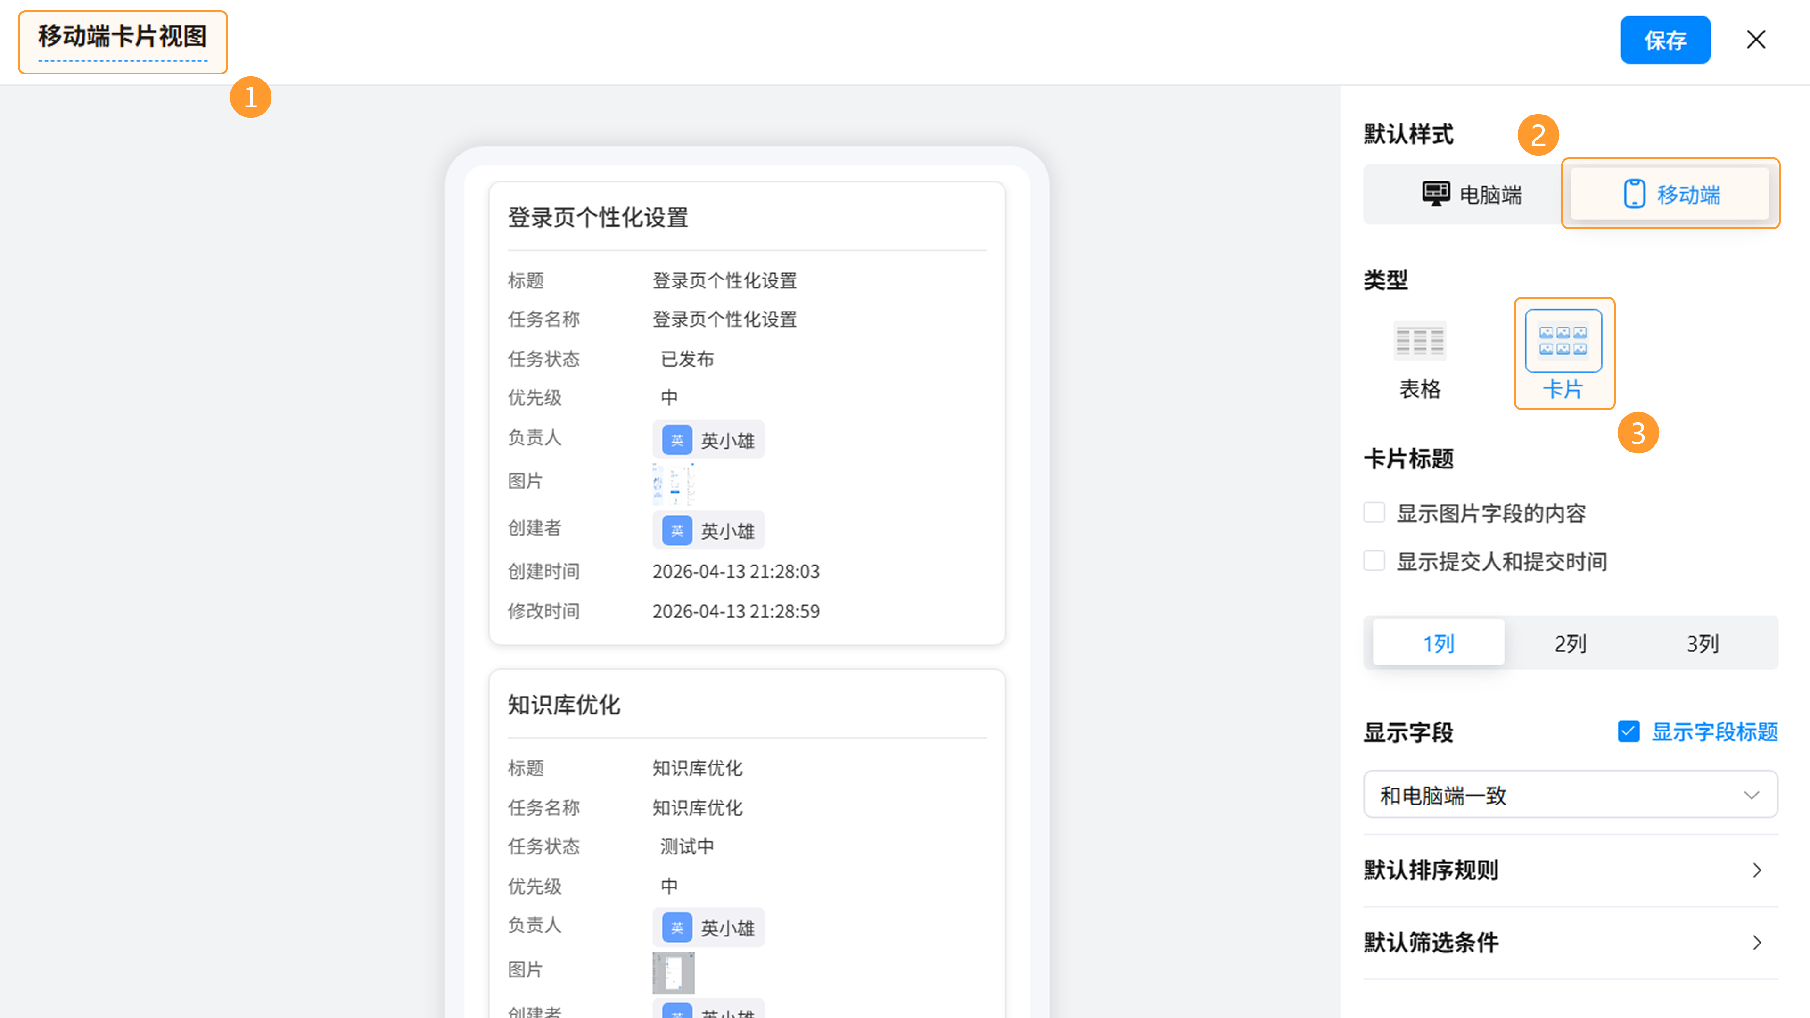Click the 电脑端 desktop monitor icon
Viewport: 1810px width, 1018px height.
pos(1435,194)
